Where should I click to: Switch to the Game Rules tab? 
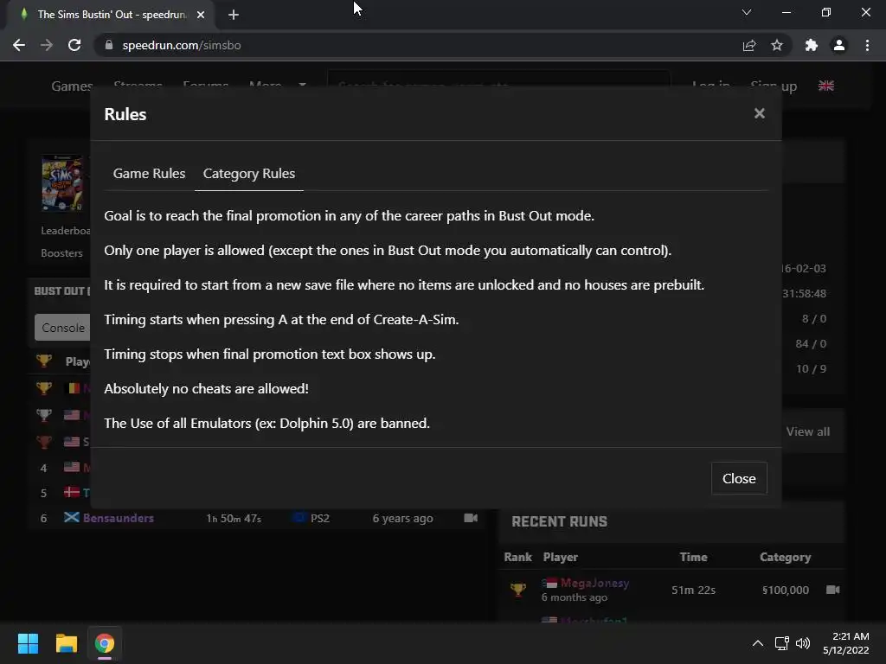click(149, 173)
